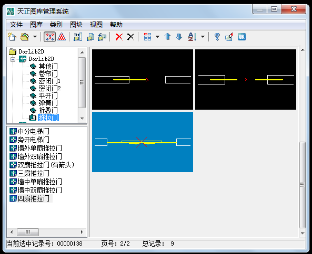312x254 pixels.
Task: Click preview pane scrollbar down arrow
Action: point(303,234)
